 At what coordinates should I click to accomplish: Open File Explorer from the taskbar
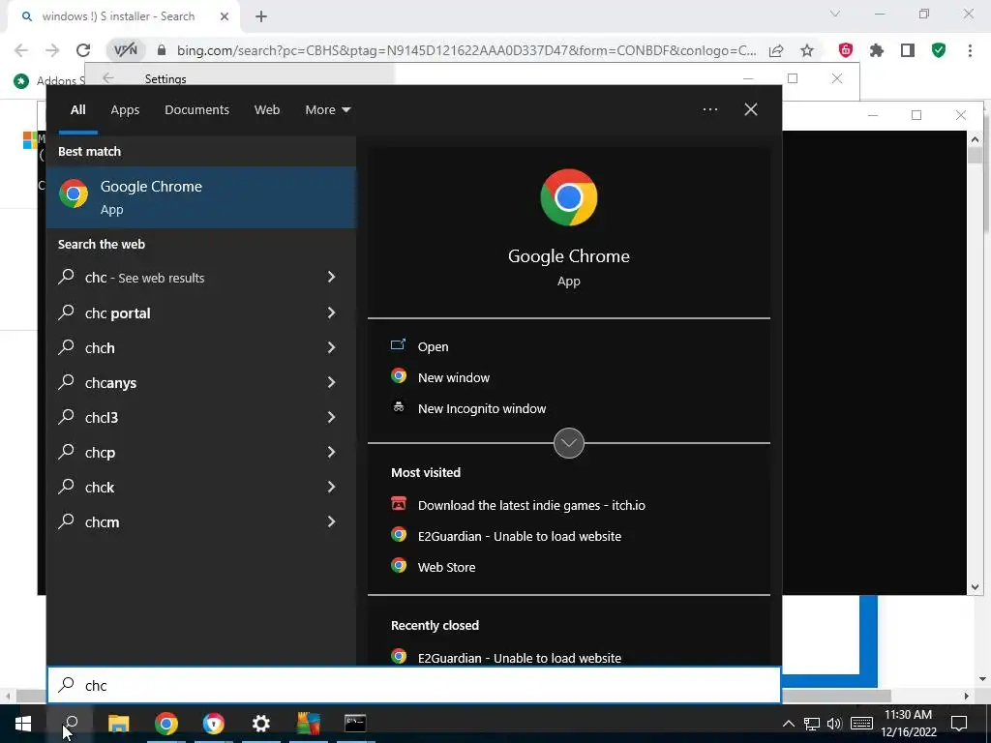point(118,724)
